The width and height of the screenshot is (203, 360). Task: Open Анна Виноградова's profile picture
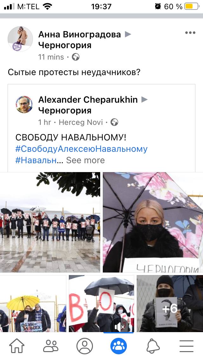[20, 39]
